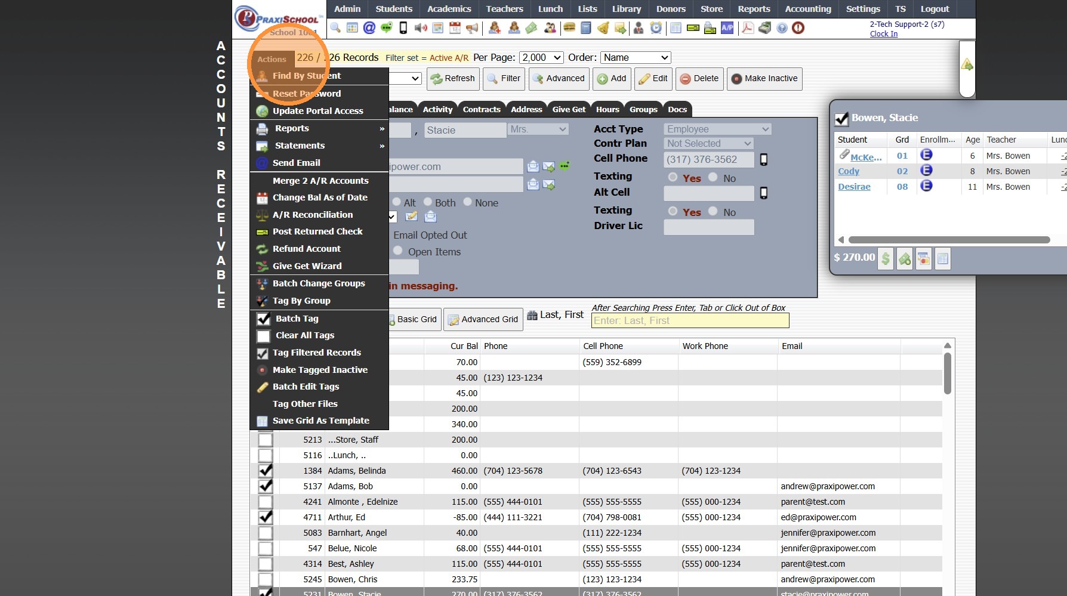Viewport: 1067px width, 596px height.
Task: Select the Open Items radio button
Action: (x=398, y=251)
